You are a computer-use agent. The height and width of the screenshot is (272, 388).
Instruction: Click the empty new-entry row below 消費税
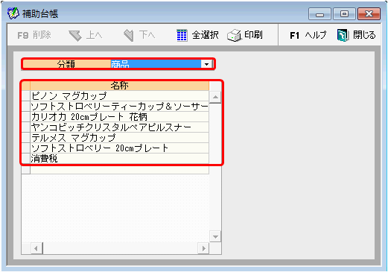coord(120,169)
